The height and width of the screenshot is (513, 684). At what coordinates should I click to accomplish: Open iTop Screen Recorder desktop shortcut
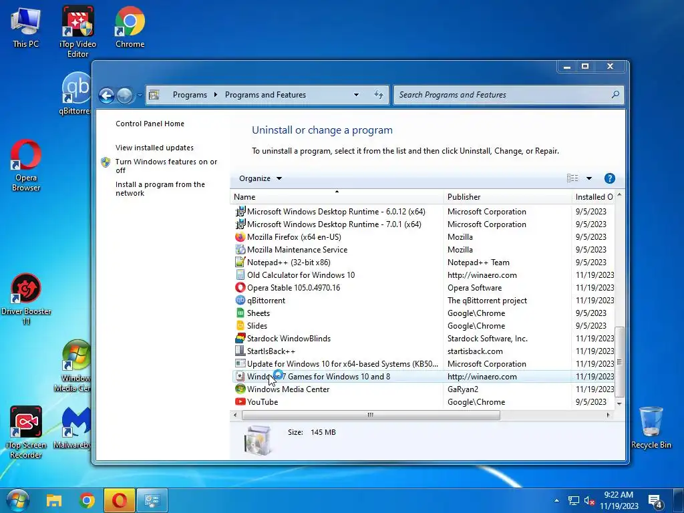tap(26, 432)
